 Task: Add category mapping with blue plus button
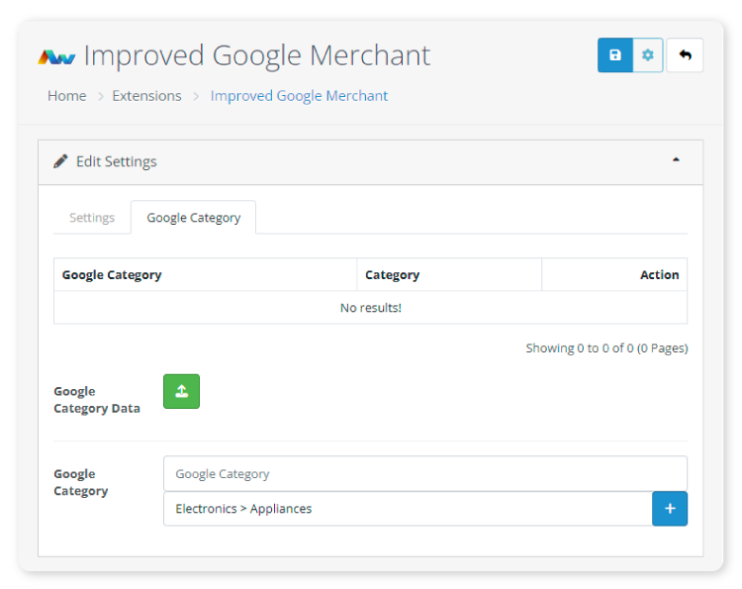coord(670,508)
